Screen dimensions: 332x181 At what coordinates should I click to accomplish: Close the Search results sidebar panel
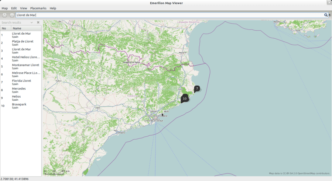(38, 22)
